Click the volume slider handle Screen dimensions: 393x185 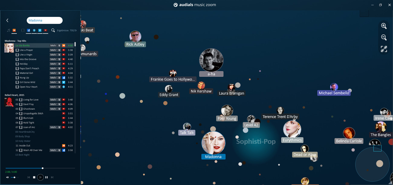15,177
